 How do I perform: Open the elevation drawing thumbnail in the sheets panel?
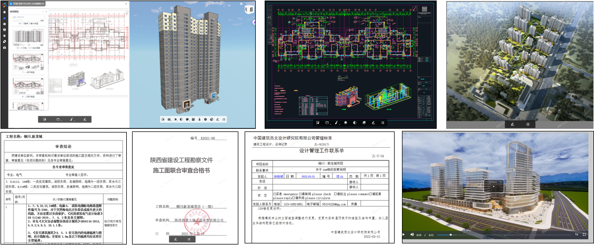28,37
